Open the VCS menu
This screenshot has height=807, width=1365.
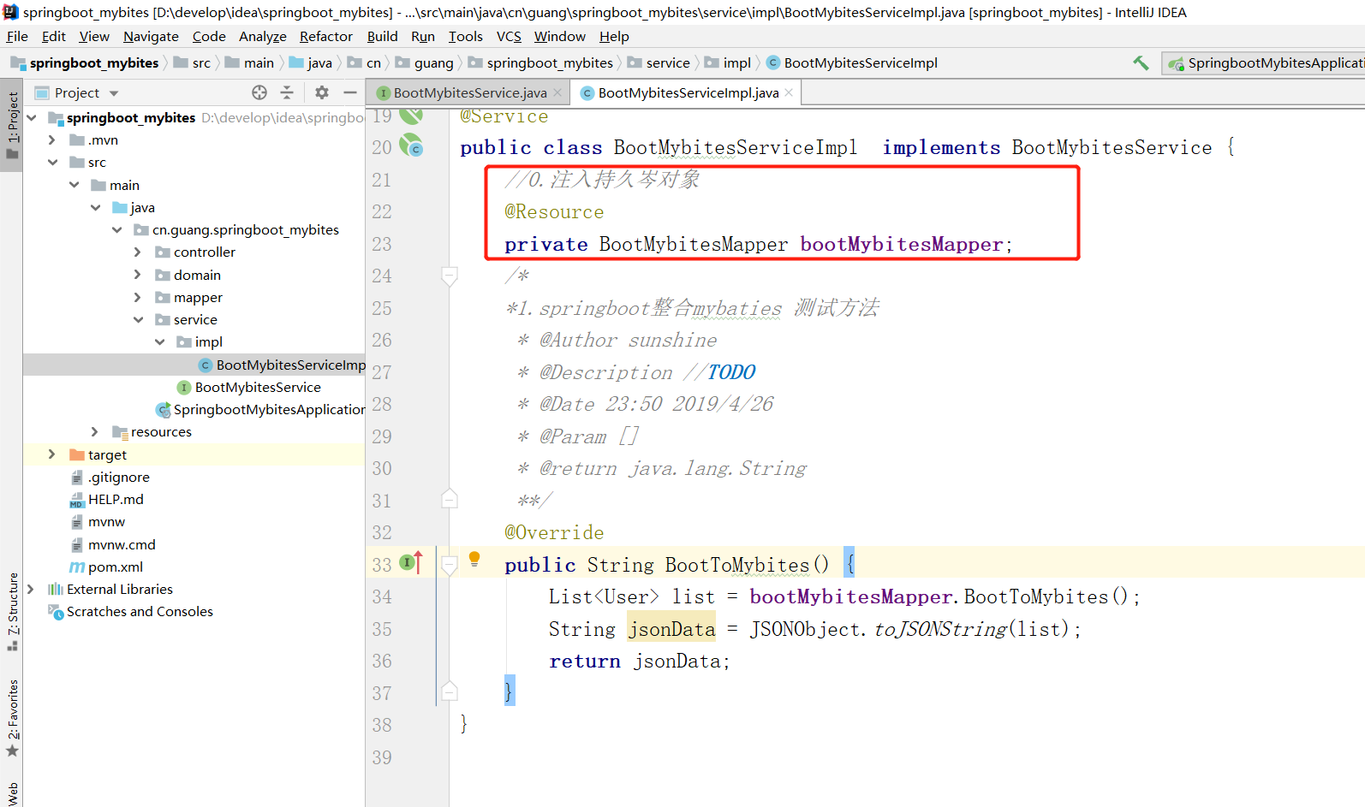coord(509,36)
